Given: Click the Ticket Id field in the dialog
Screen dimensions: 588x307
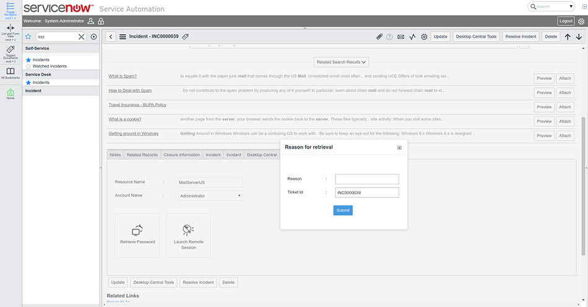Looking at the screenshot, I should [x=367, y=192].
